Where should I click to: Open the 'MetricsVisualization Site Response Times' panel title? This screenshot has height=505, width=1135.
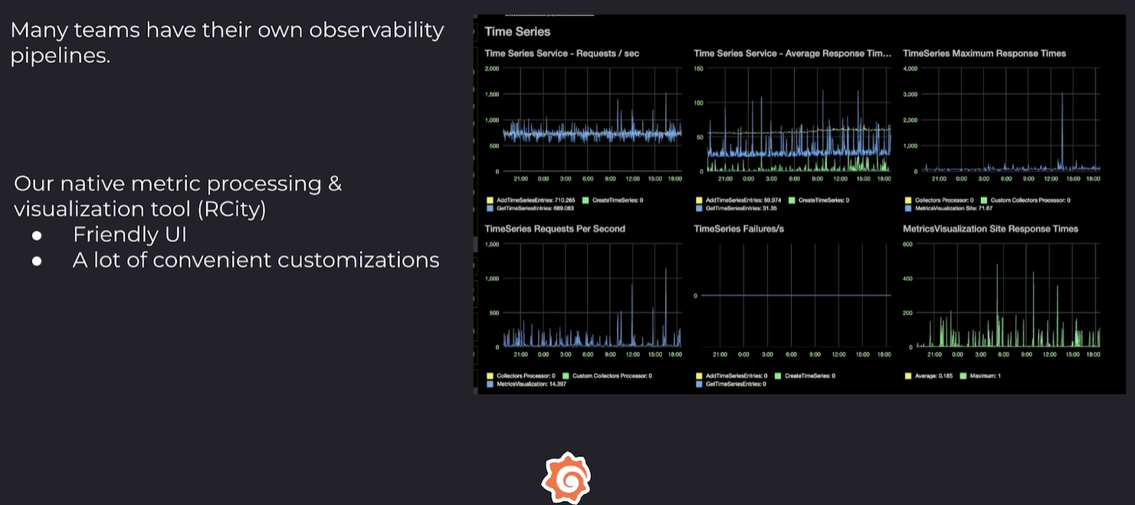[x=990, y=229]
